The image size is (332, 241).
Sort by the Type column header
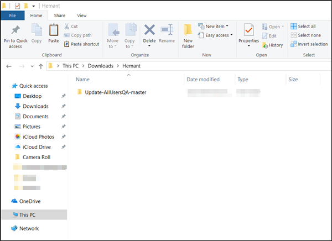pos(243,80)
